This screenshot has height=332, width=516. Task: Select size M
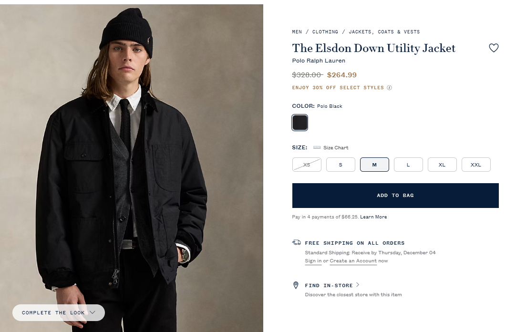[x=374, y=165]
